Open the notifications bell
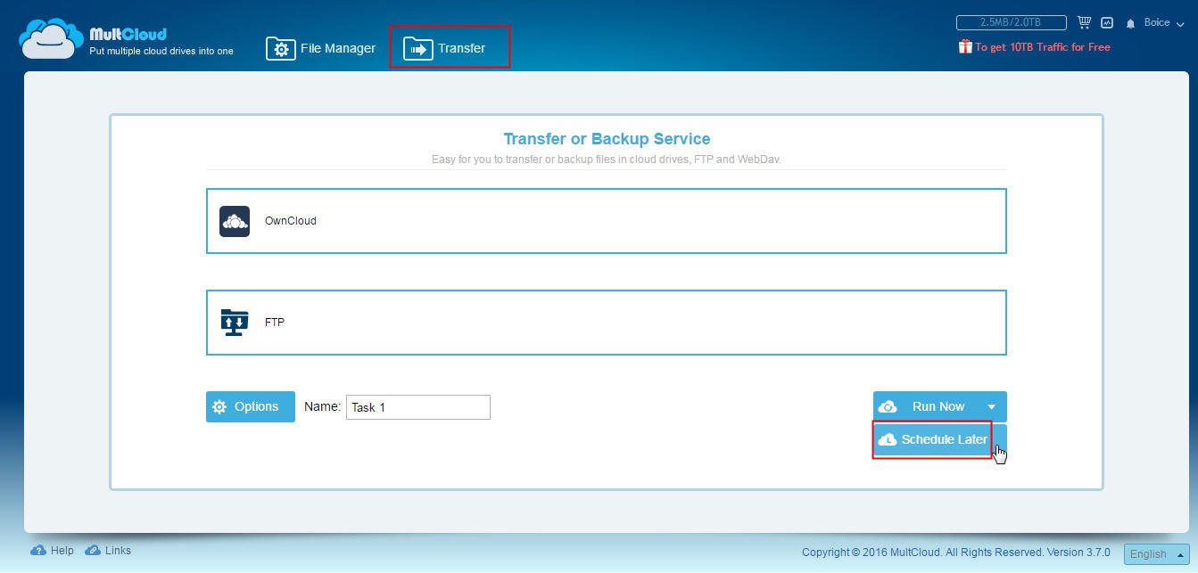 [x=1130, y=23]
